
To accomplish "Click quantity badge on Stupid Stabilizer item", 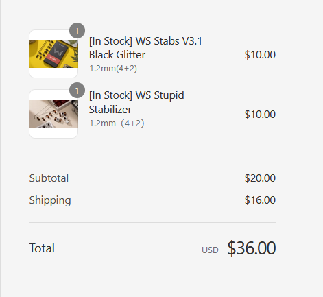I will tap(77, 91).
